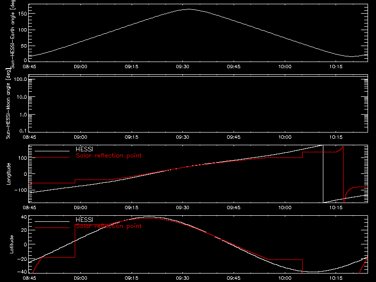Click 10.0 tick on Moon angle axis
Screen dimensions: 376x282
[x=22, y=97]
